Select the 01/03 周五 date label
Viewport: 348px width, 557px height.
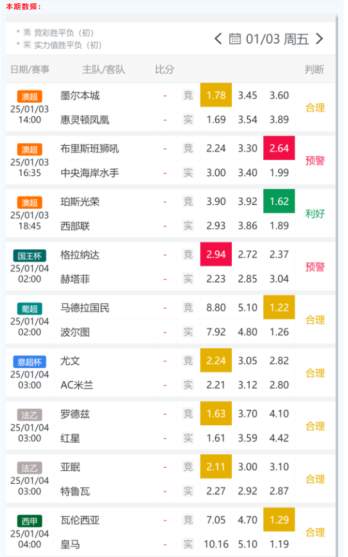(277, 39)
